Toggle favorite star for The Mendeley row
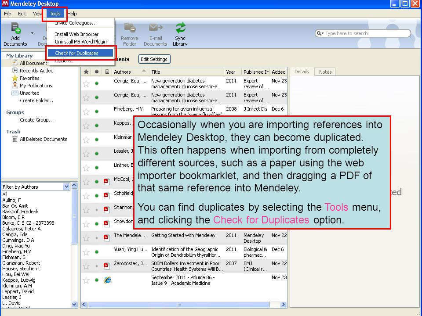 (x=86, y=238)
